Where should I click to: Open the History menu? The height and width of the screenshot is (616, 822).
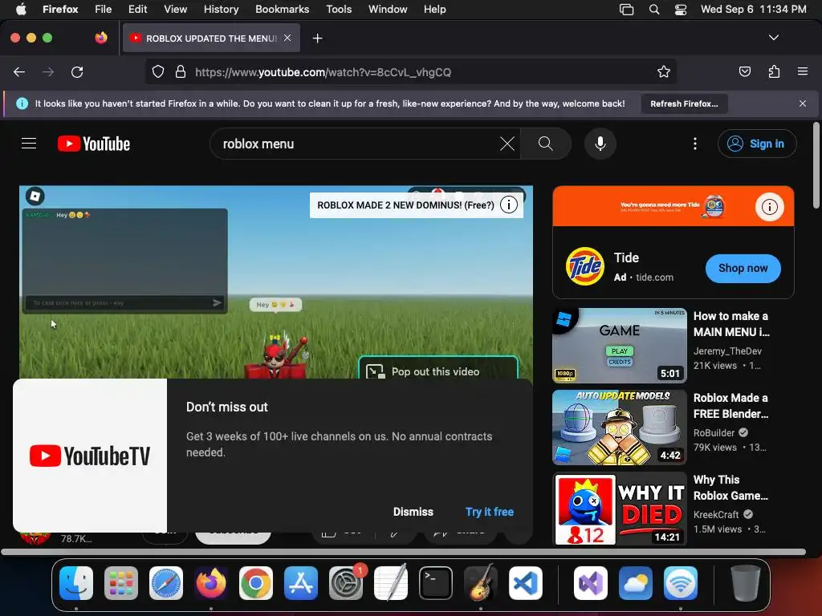coord(221,10)
